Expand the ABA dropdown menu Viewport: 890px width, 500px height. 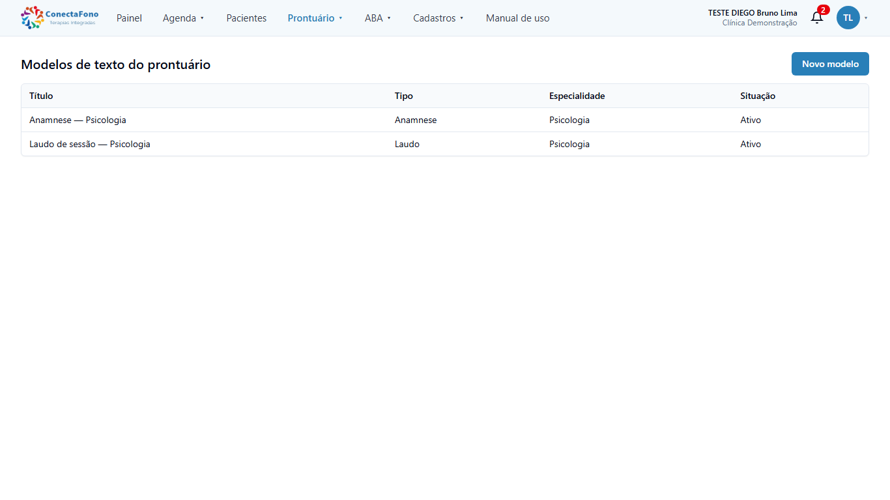point(378,18)
